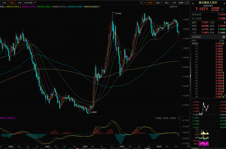Click the 改参数 edit parameters link

coord(158,118)
